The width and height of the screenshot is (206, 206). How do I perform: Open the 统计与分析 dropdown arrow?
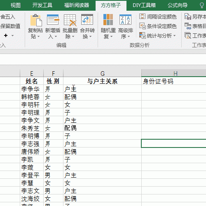tap(174, 36)
